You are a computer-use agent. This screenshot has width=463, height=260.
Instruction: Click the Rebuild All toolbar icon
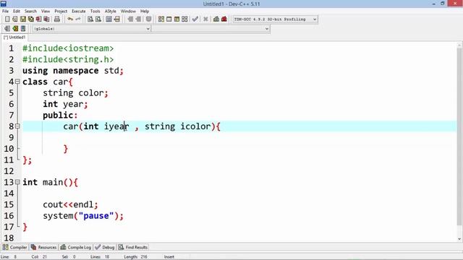click(x=184, y=19)
